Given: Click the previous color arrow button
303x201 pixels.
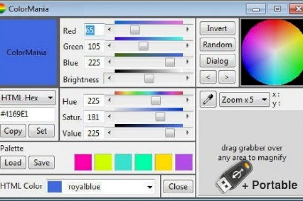Looking at the screenshot, I should [207, 77].
